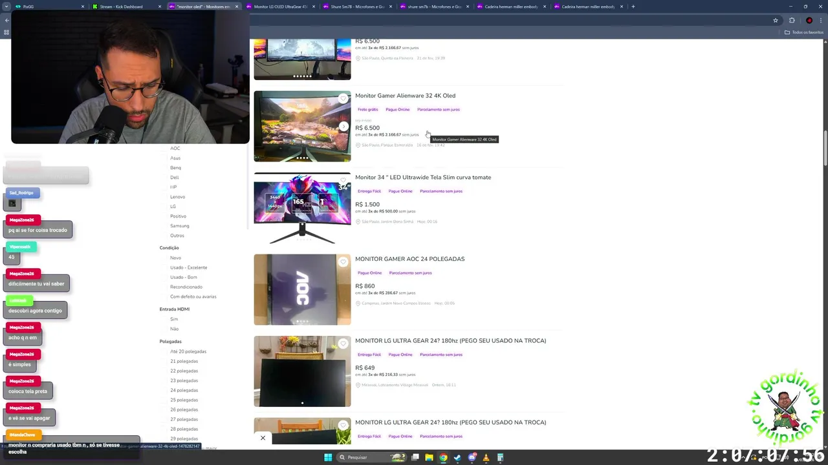Check the AOC brand filter
The width and height of the screenshot is (828, 465).
coord(175,148)
